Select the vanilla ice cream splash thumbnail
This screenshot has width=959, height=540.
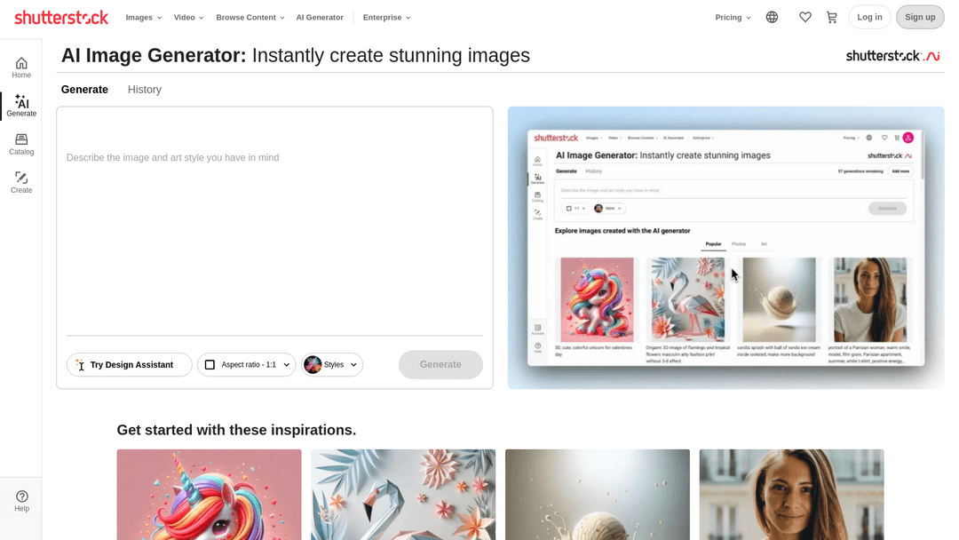[598, 494]
